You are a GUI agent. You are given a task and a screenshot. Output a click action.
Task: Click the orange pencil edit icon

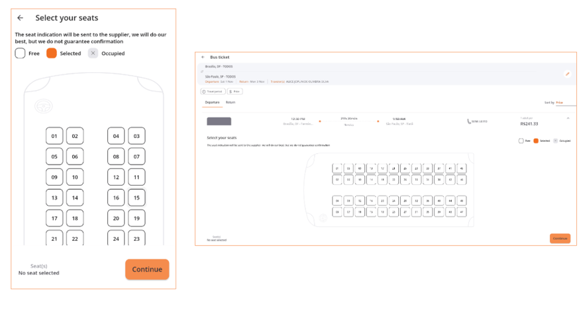pyautogui.click(x=567, y=74)
